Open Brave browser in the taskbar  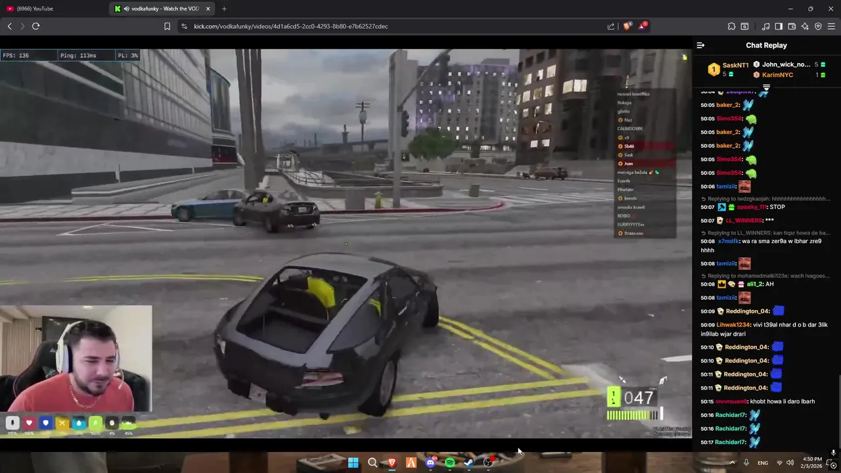[x=392, y=462]
